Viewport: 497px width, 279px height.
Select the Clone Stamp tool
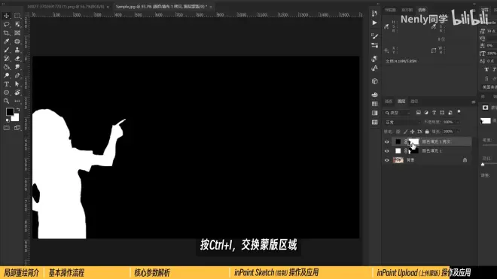point(17,50)
